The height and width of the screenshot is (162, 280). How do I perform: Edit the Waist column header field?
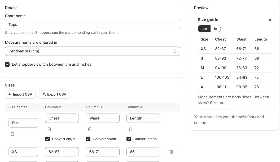click(x=103, y=118)
